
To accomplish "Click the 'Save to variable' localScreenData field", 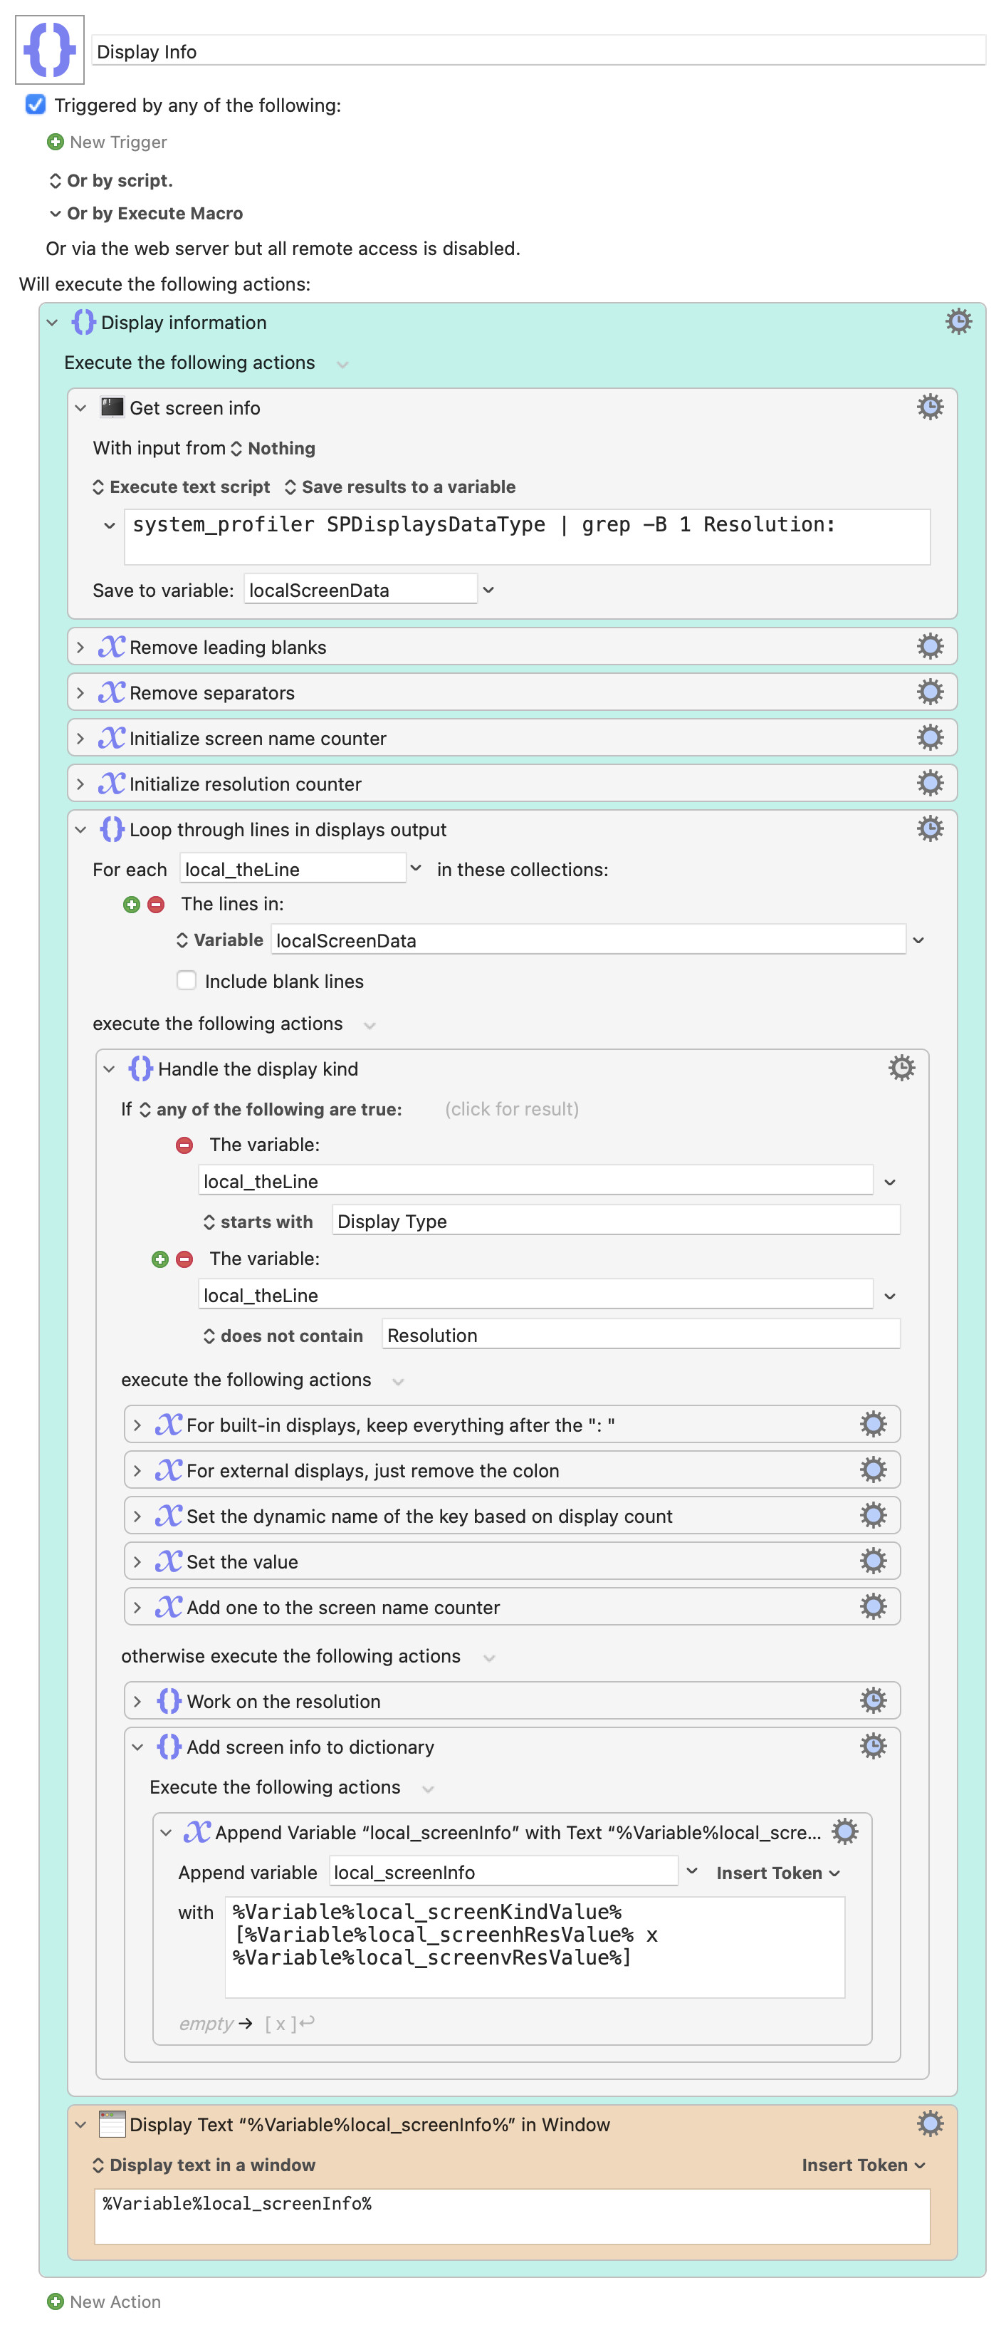I will [x=359, y=589].
